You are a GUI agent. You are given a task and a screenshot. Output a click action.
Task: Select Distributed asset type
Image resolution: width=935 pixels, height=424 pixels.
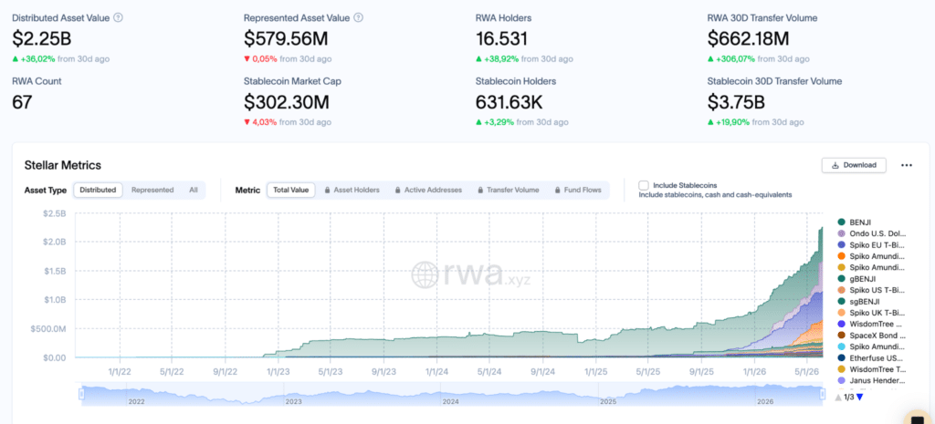tap(99, 190)
